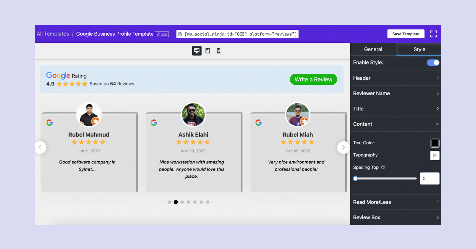Image resolution: width=476 pixels, height=249 pixels.
Task: Click Google Business Profile Template title
Action: click(x=115, y=34)
